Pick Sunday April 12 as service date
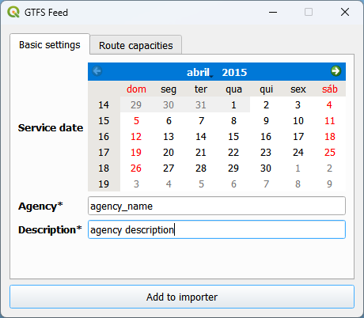 [136, 136]
